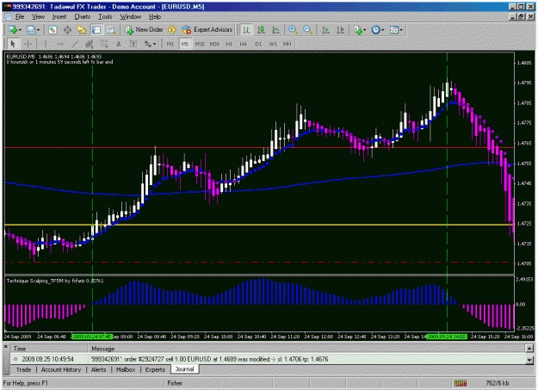Image resolution: width=538 pixels, height=390 pixels.
Task: Open the Charts menu
Action: 83,16
